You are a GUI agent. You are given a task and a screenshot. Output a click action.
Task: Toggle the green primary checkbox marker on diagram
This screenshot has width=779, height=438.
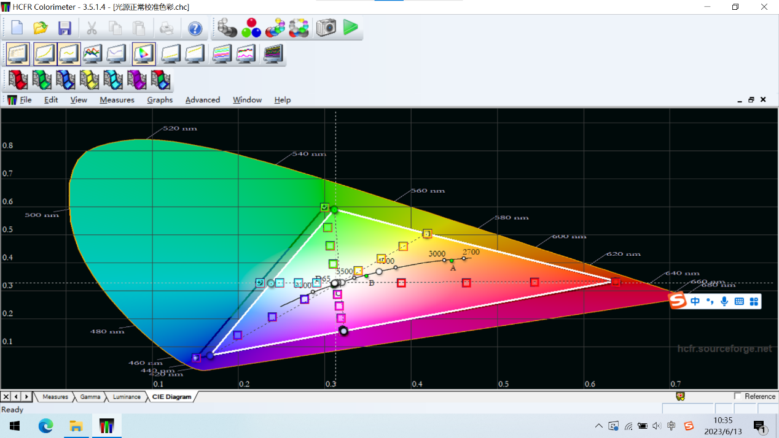tap(324, 207)
